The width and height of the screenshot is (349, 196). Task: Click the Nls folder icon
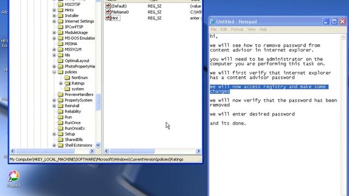61,55
